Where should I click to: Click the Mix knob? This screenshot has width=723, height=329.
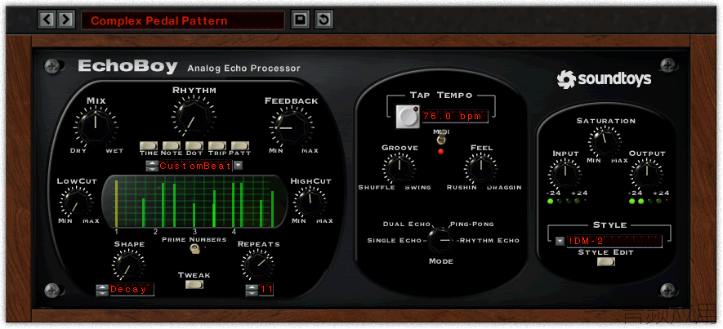(x=96, y=127)
